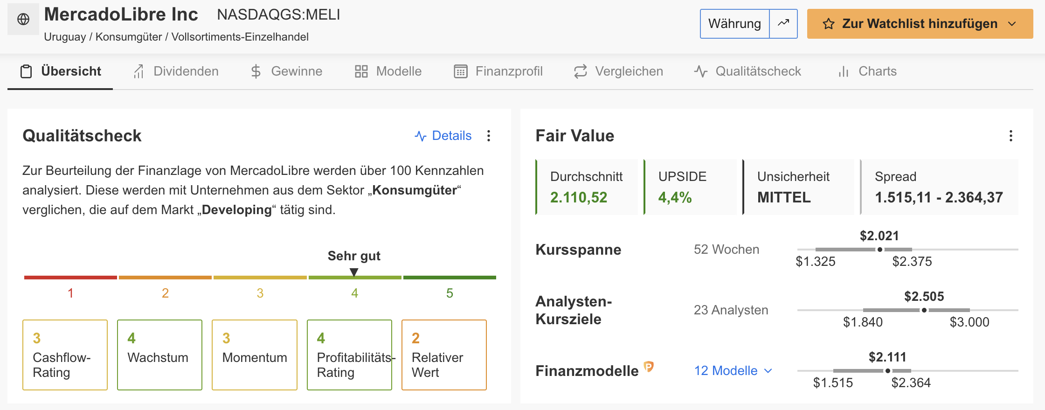
Task: Open the Qualitätscheck tab
Action: tap(747, 71)
